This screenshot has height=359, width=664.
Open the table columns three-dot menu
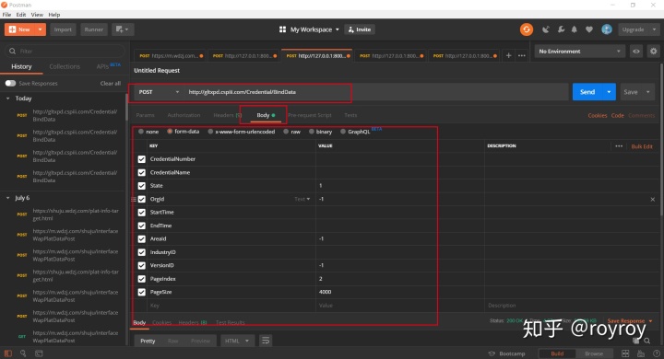point(619,146)
